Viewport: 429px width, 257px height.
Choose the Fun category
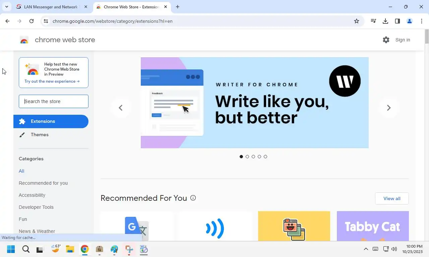pos(23,219)
